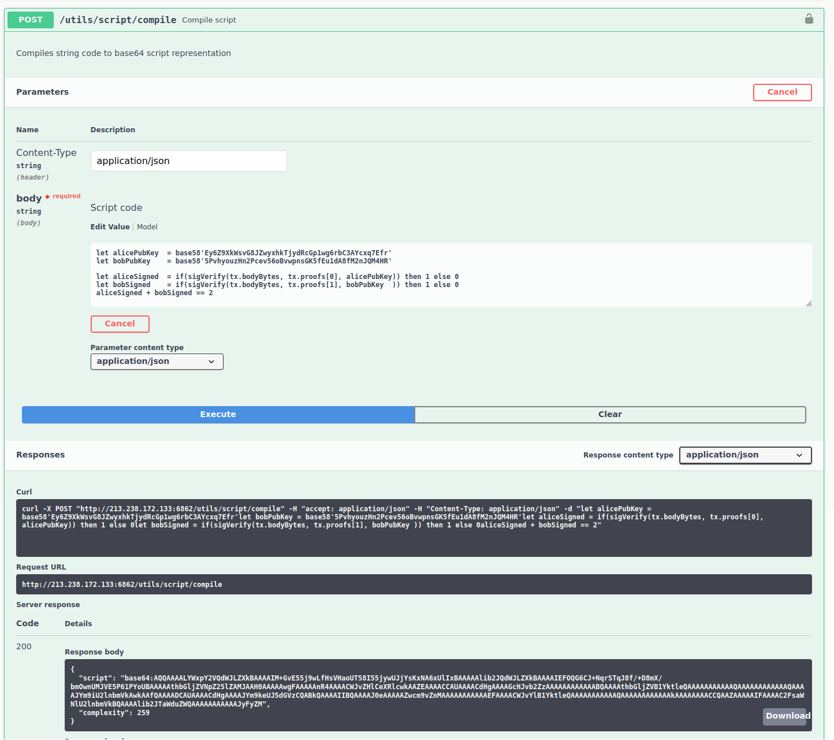834x740 pixels.
Task: Click the Request URL text box
Action: tap(414, 585)
